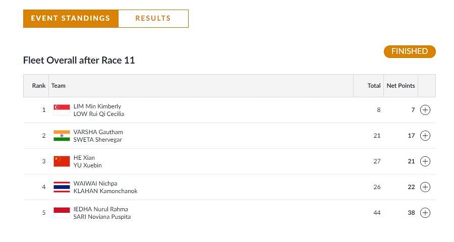Open the plus icon for HE Xian's team
Image resolution: width=454 pixels, height=242 pixels.
pyautogui.click(x=425, y=161)
